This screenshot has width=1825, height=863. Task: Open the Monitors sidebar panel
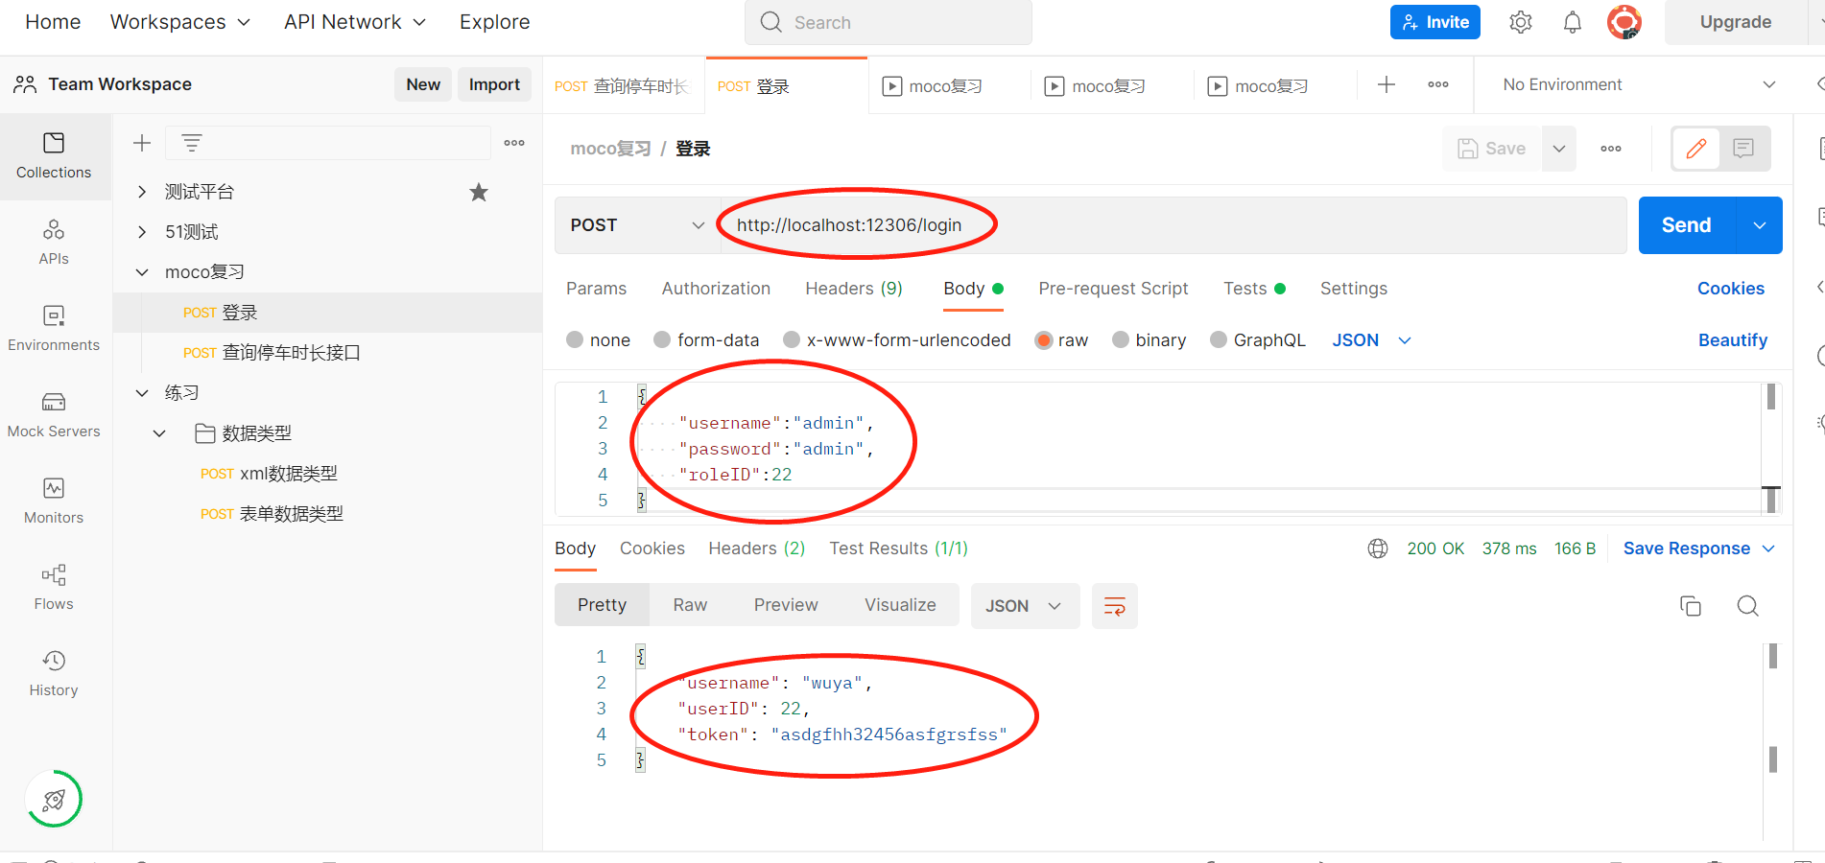click(x=54, y=501)
